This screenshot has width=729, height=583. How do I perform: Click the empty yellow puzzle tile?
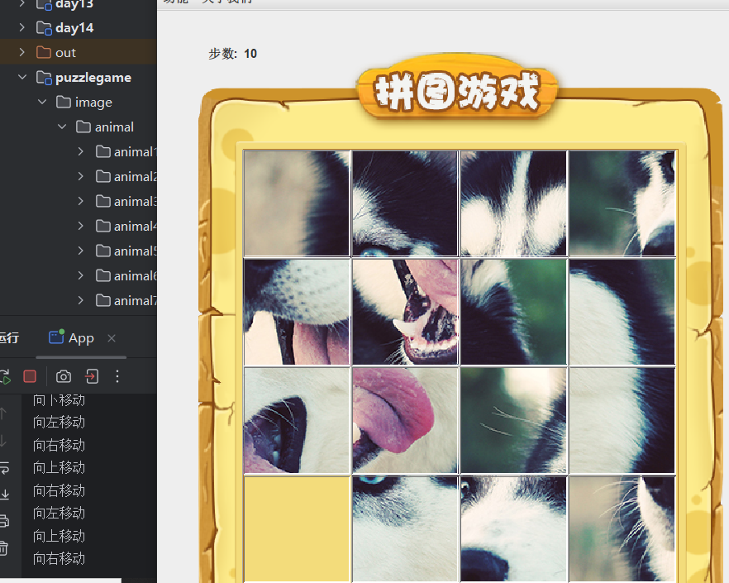click(x=296, y=529)
